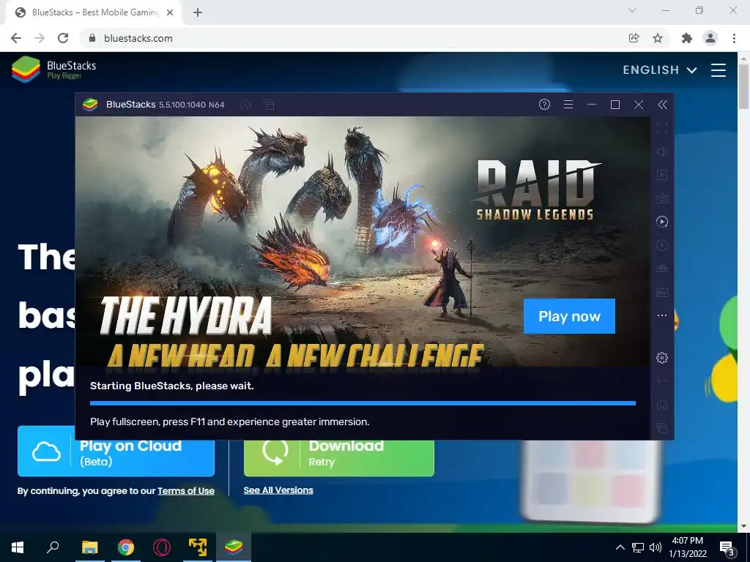Screen dimensions: 750x562
Task: Click the BlueStacks taskbar icon
Action: (x=234, y=547)
